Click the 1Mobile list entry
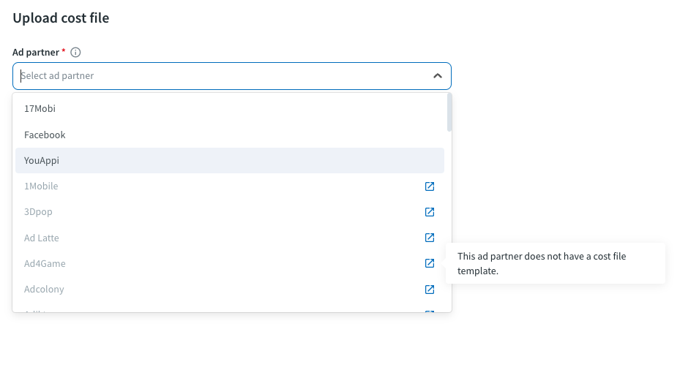Screen dimensions: 680x370 pyautogui.click(x=230, y=186)
